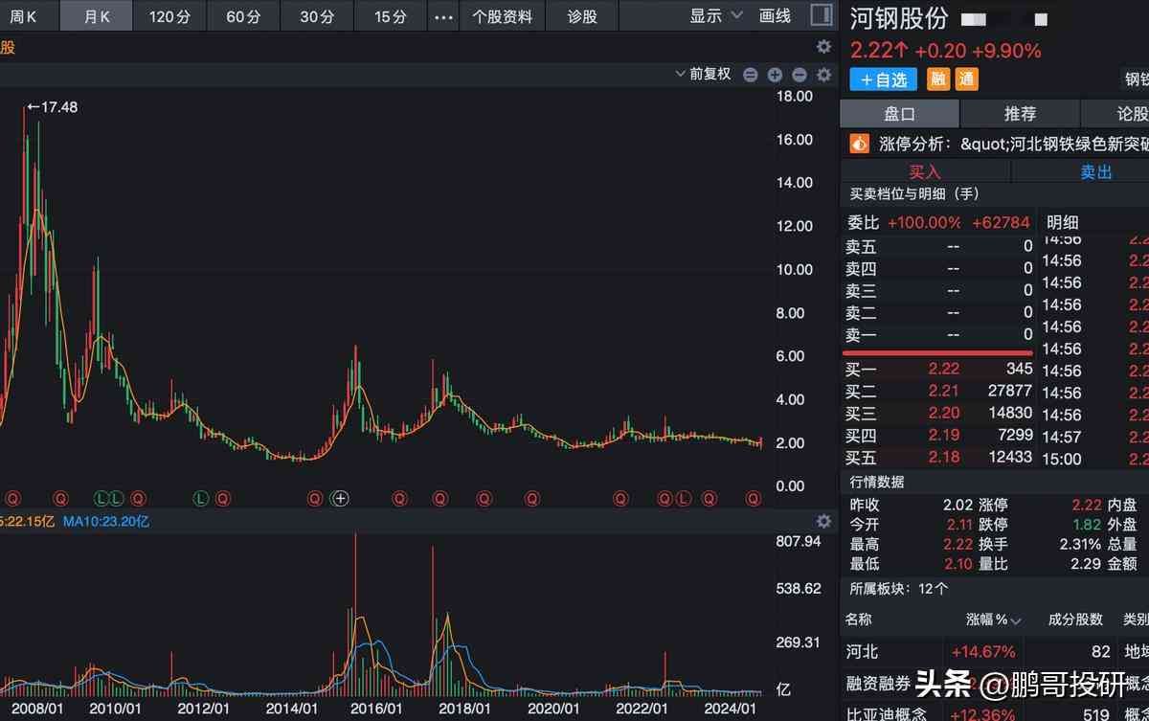Image resolution: width=1149 pixels, height=721 pixels.
Task: Toggle the right side panel layout icon
Action: pos(821,15)
